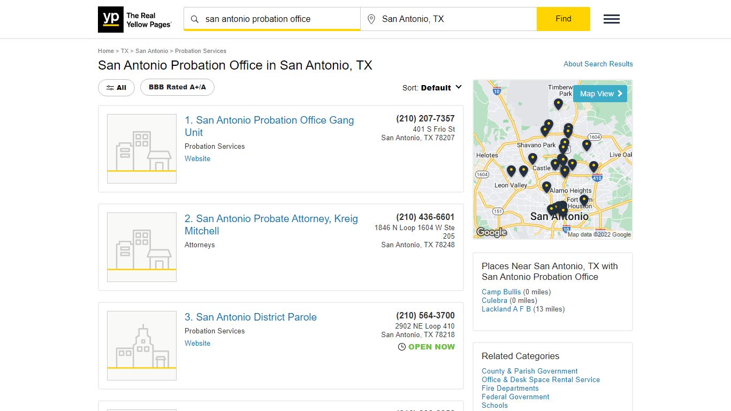731x411 pixels.
Task: Click phone number (210) 564-3700
Action: click(425, 315)
